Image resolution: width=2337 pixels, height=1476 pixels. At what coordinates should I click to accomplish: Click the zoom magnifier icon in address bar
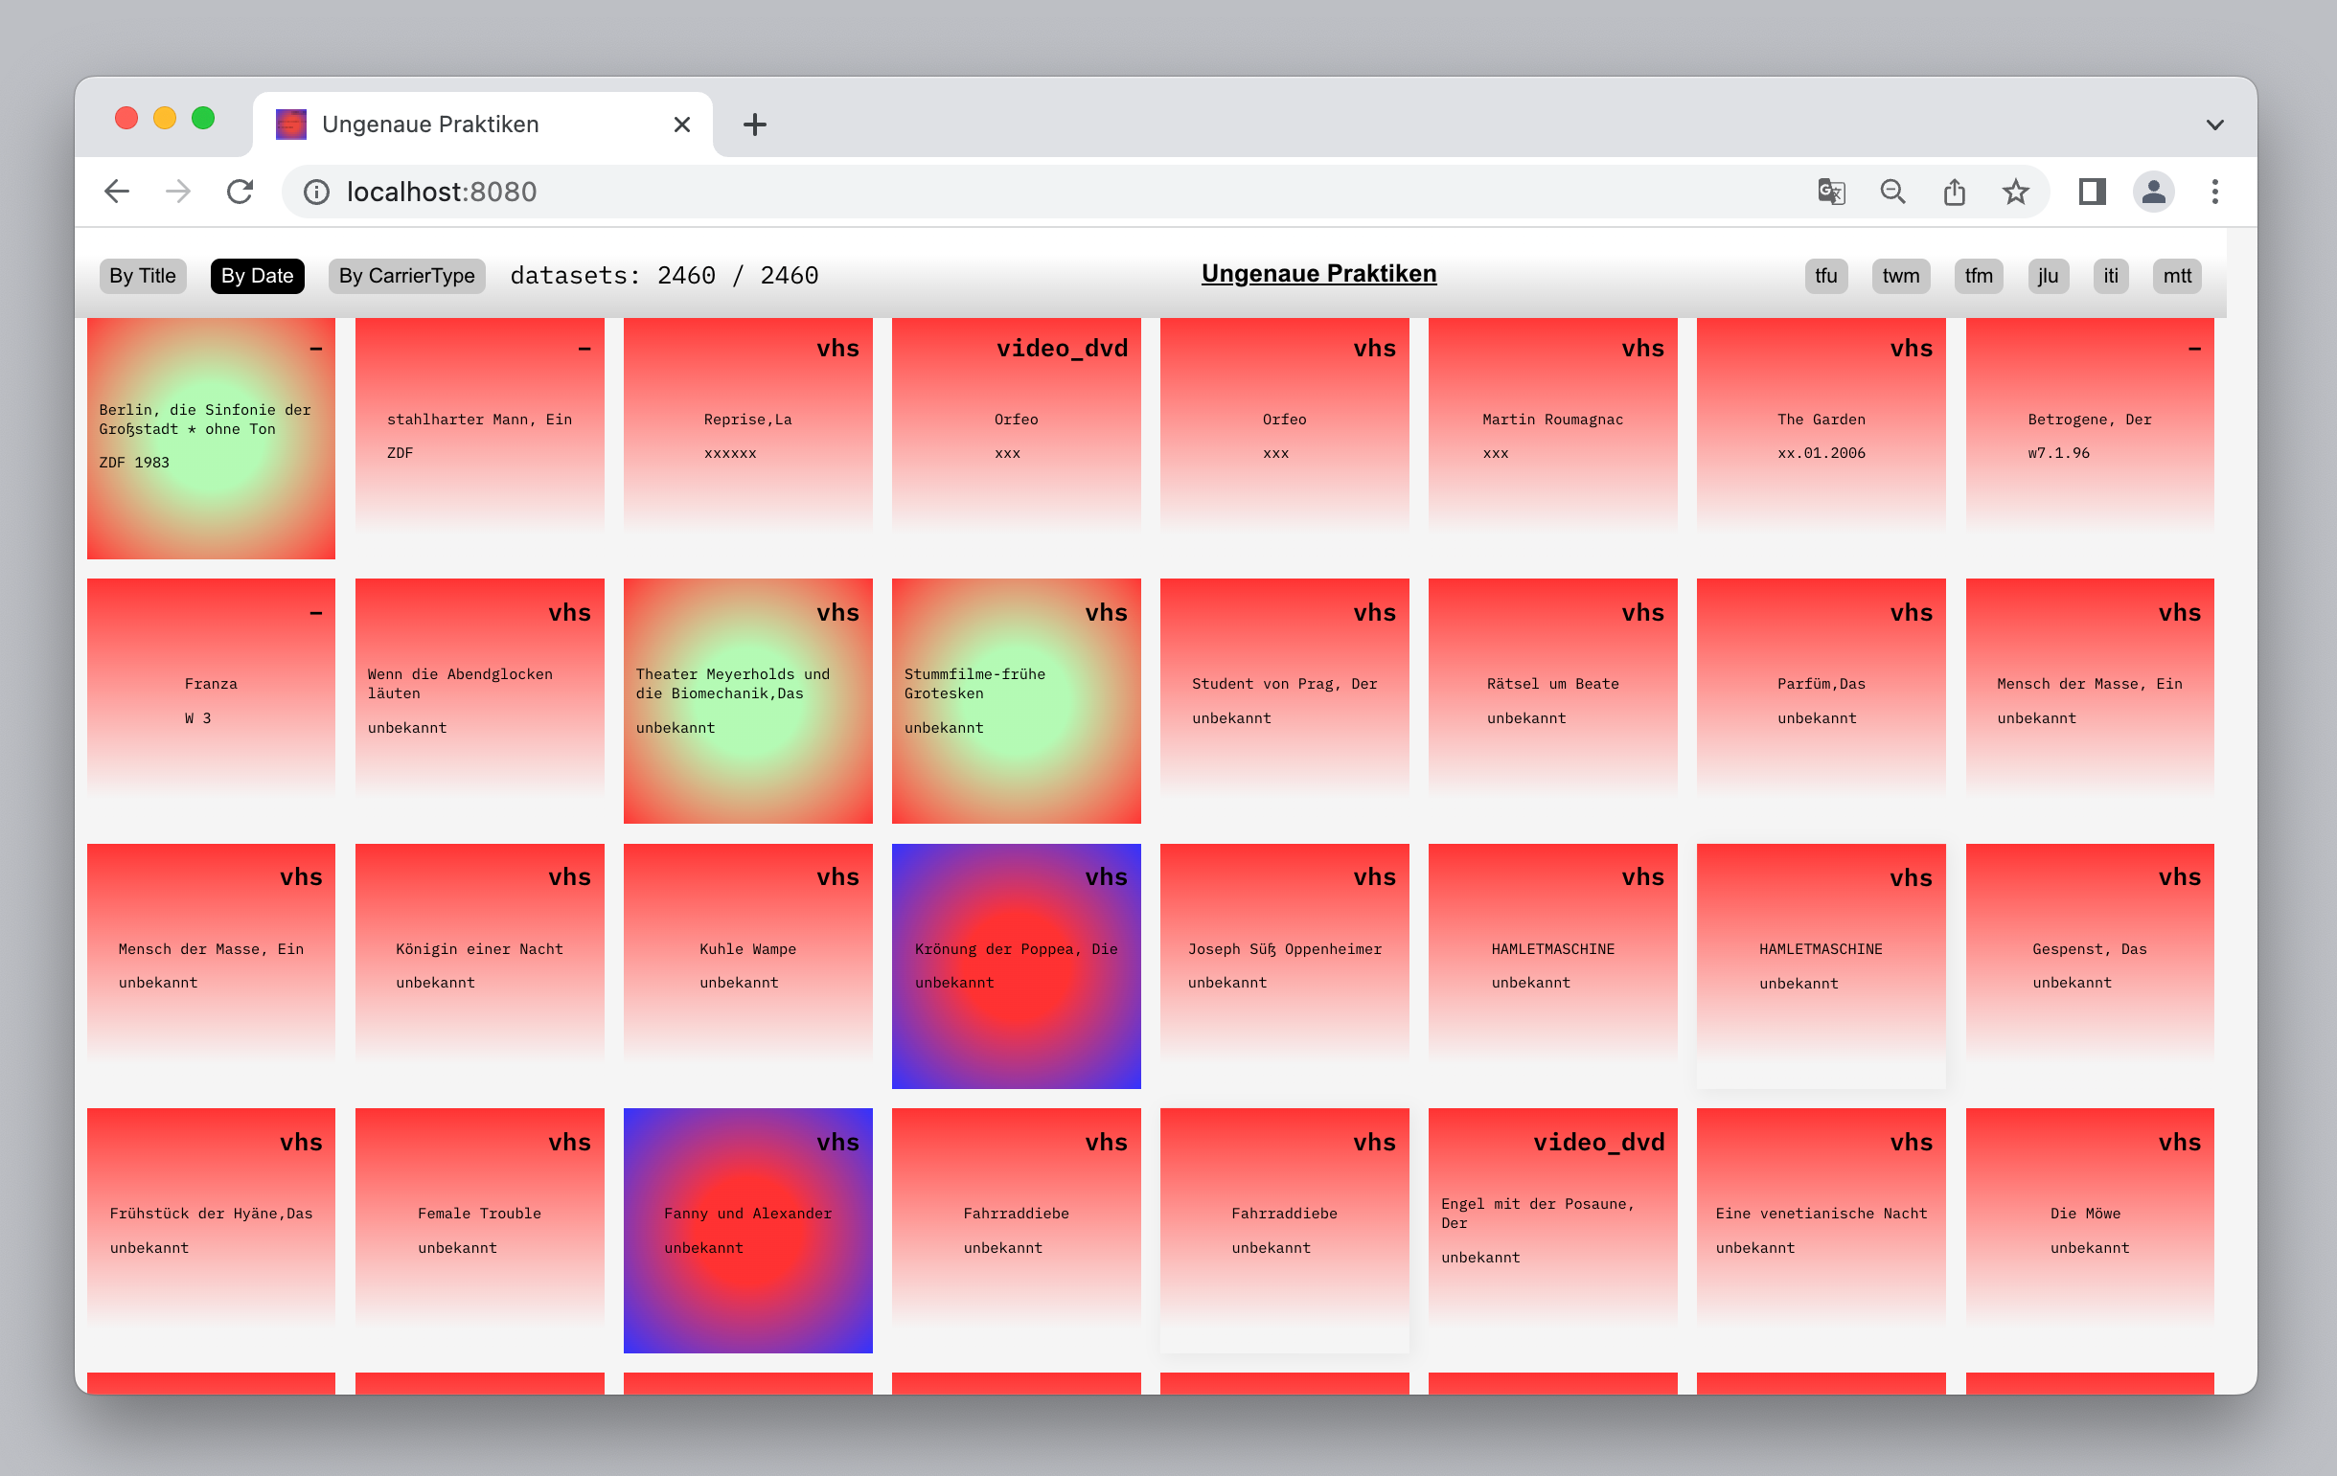tap(1892, 192)
